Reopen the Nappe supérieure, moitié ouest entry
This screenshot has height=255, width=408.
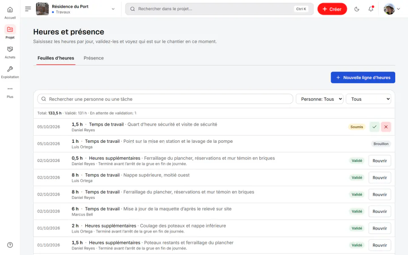click(380, 178)
